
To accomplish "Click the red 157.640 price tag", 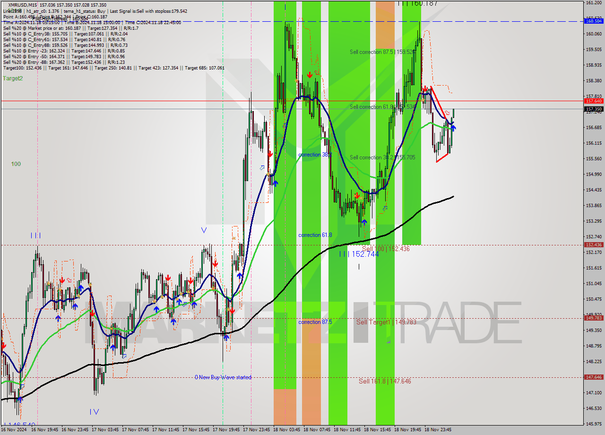I will click(x=594, y=101).
